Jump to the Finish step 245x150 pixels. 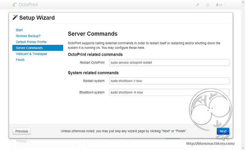pyautogui.click(x=20, y=60)
